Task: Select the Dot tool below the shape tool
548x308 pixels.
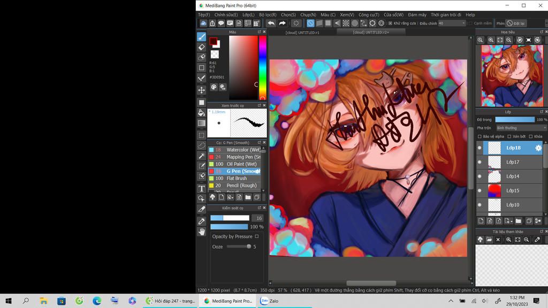Action: 202,78
